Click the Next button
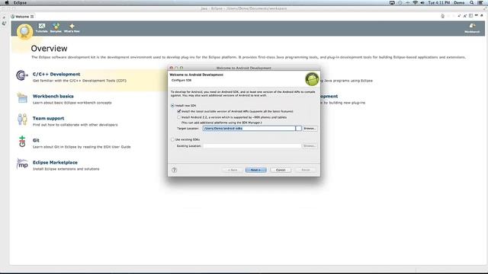488x274 pixels. (x=256, y=170)
